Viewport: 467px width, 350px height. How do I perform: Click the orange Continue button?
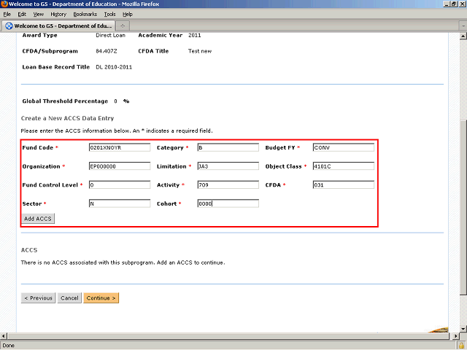click(x=101, y=298)
